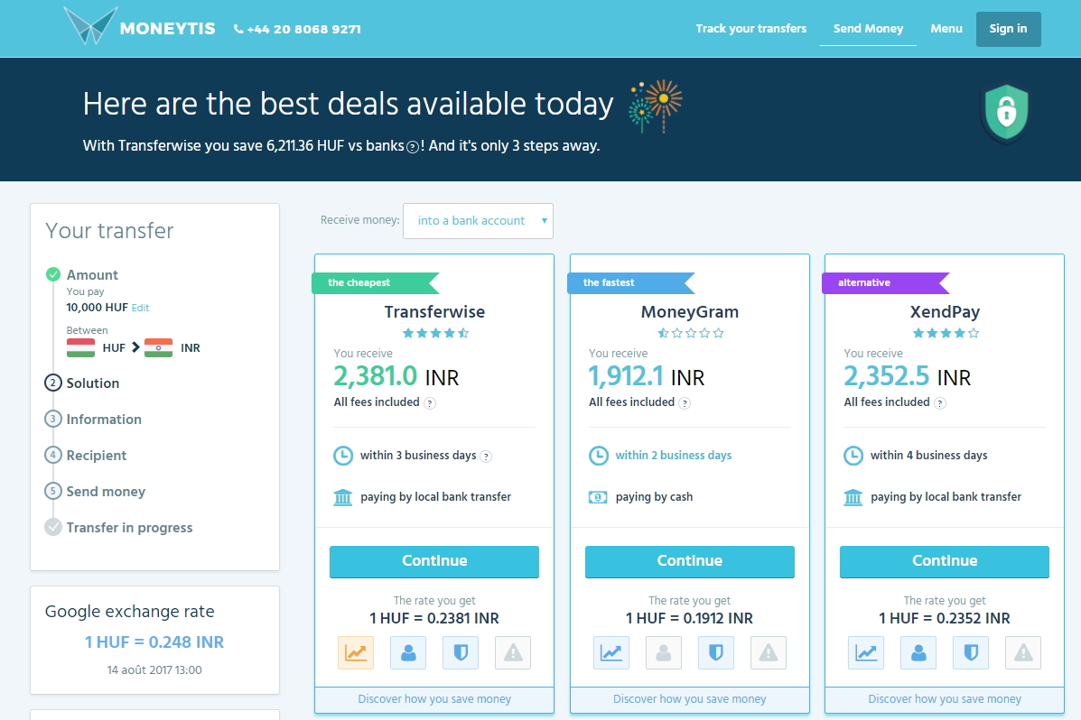Open Transferwise user profile icon
Screen dimensions: 1081x720
point(408,652)
